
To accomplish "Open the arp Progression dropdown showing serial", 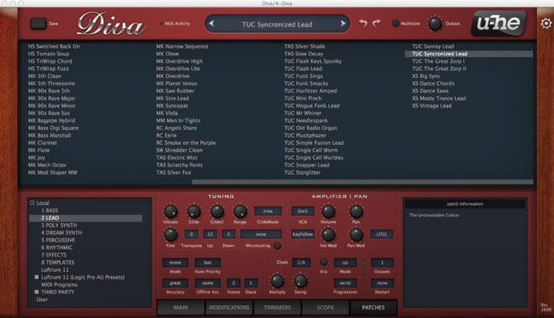I will [345, 283].
